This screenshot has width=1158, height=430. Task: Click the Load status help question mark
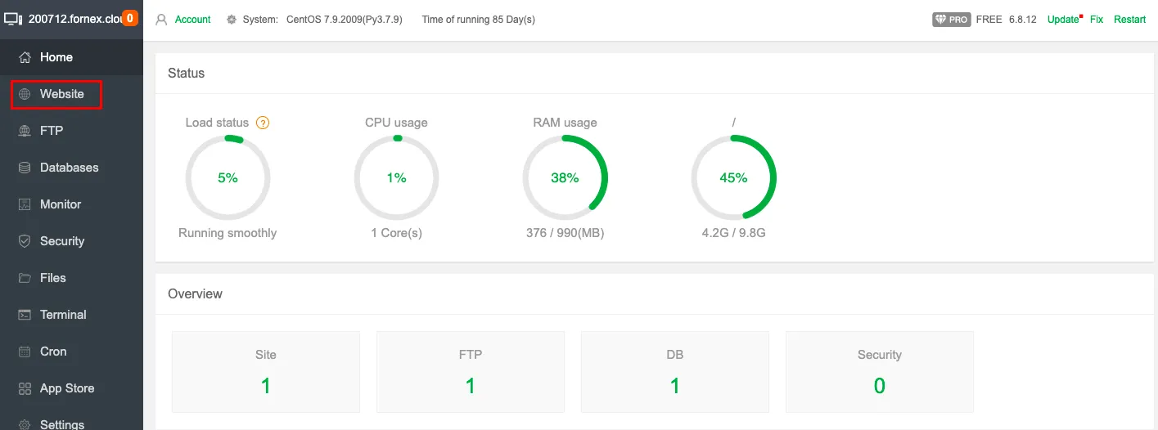pos(263,123)
